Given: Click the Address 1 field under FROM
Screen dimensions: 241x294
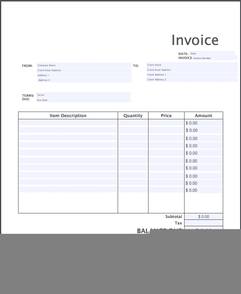Looking at the screenshot, I should click(84, 75).
